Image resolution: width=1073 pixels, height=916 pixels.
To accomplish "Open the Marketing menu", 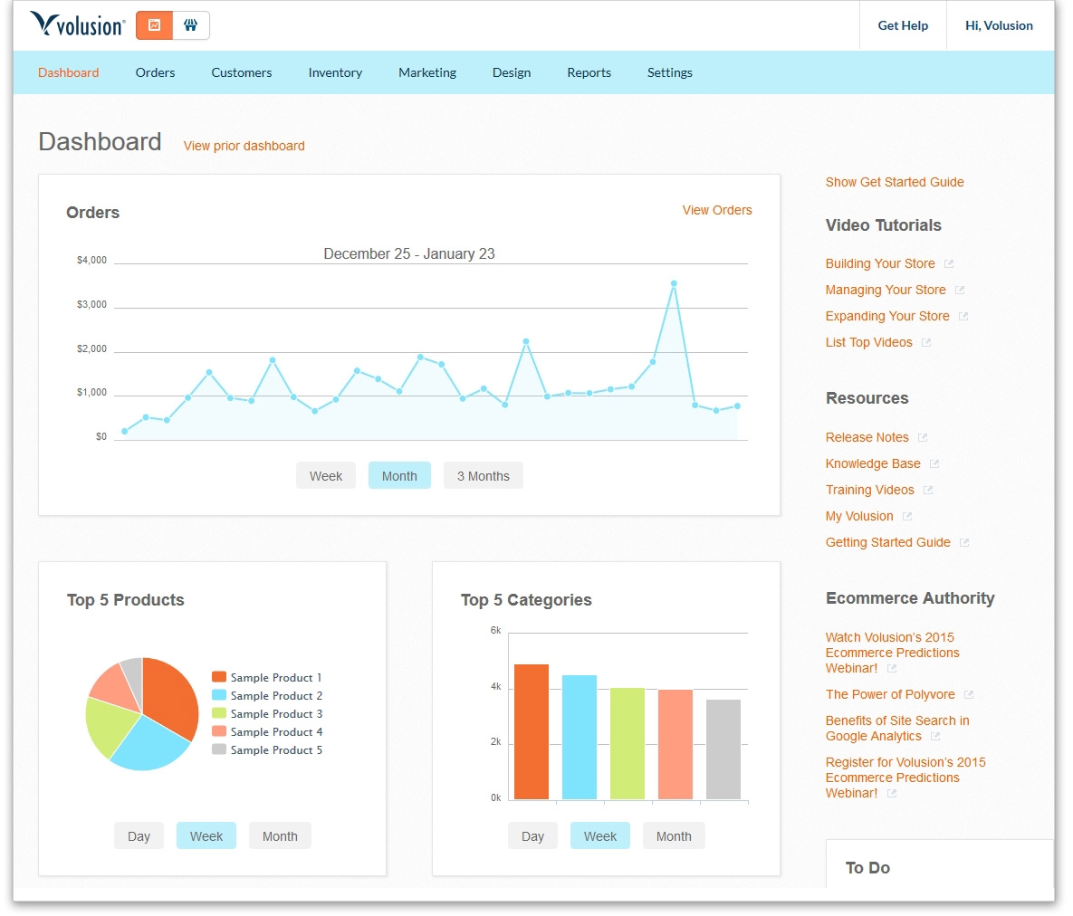I will (427, 72).
